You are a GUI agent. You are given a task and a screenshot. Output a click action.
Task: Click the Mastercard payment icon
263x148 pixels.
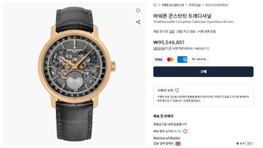[170, 59]
